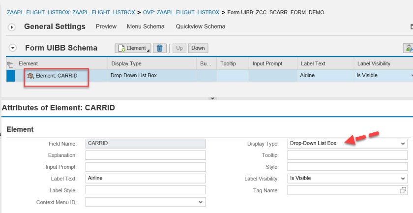Open the Tag Name value help icon
The width and height of the screenshot is (413, 213).
403,190
